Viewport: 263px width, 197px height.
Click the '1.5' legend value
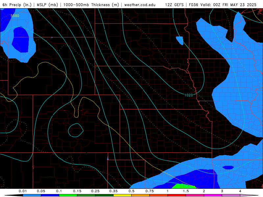pos(186,191)
